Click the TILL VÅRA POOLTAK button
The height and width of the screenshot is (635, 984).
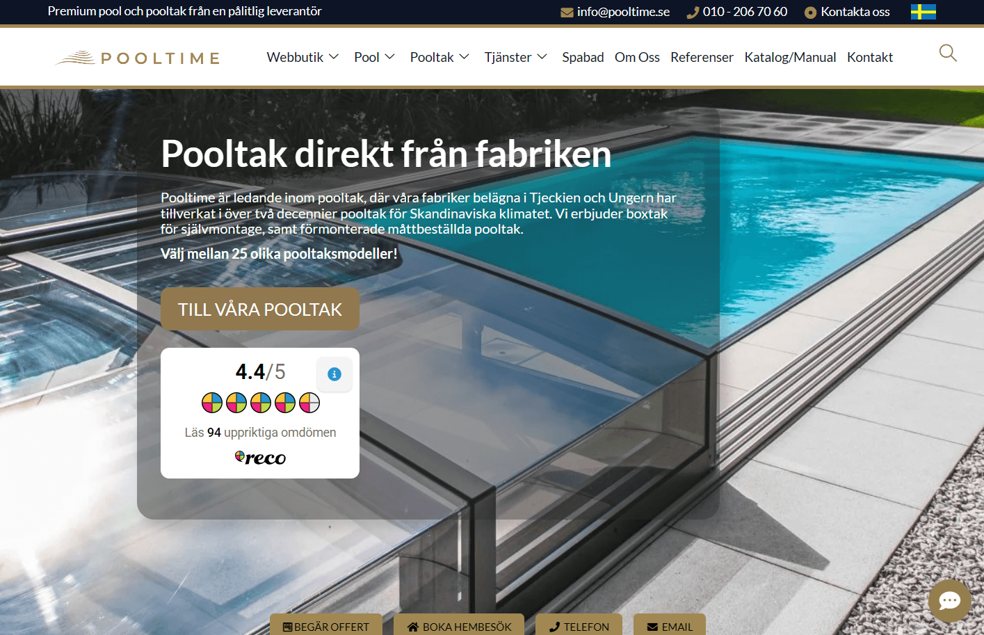click(x=260, y=309)
